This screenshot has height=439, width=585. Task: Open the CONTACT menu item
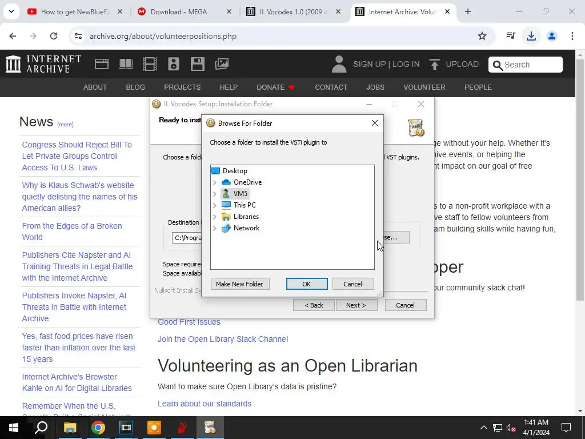tap(331, 87)
